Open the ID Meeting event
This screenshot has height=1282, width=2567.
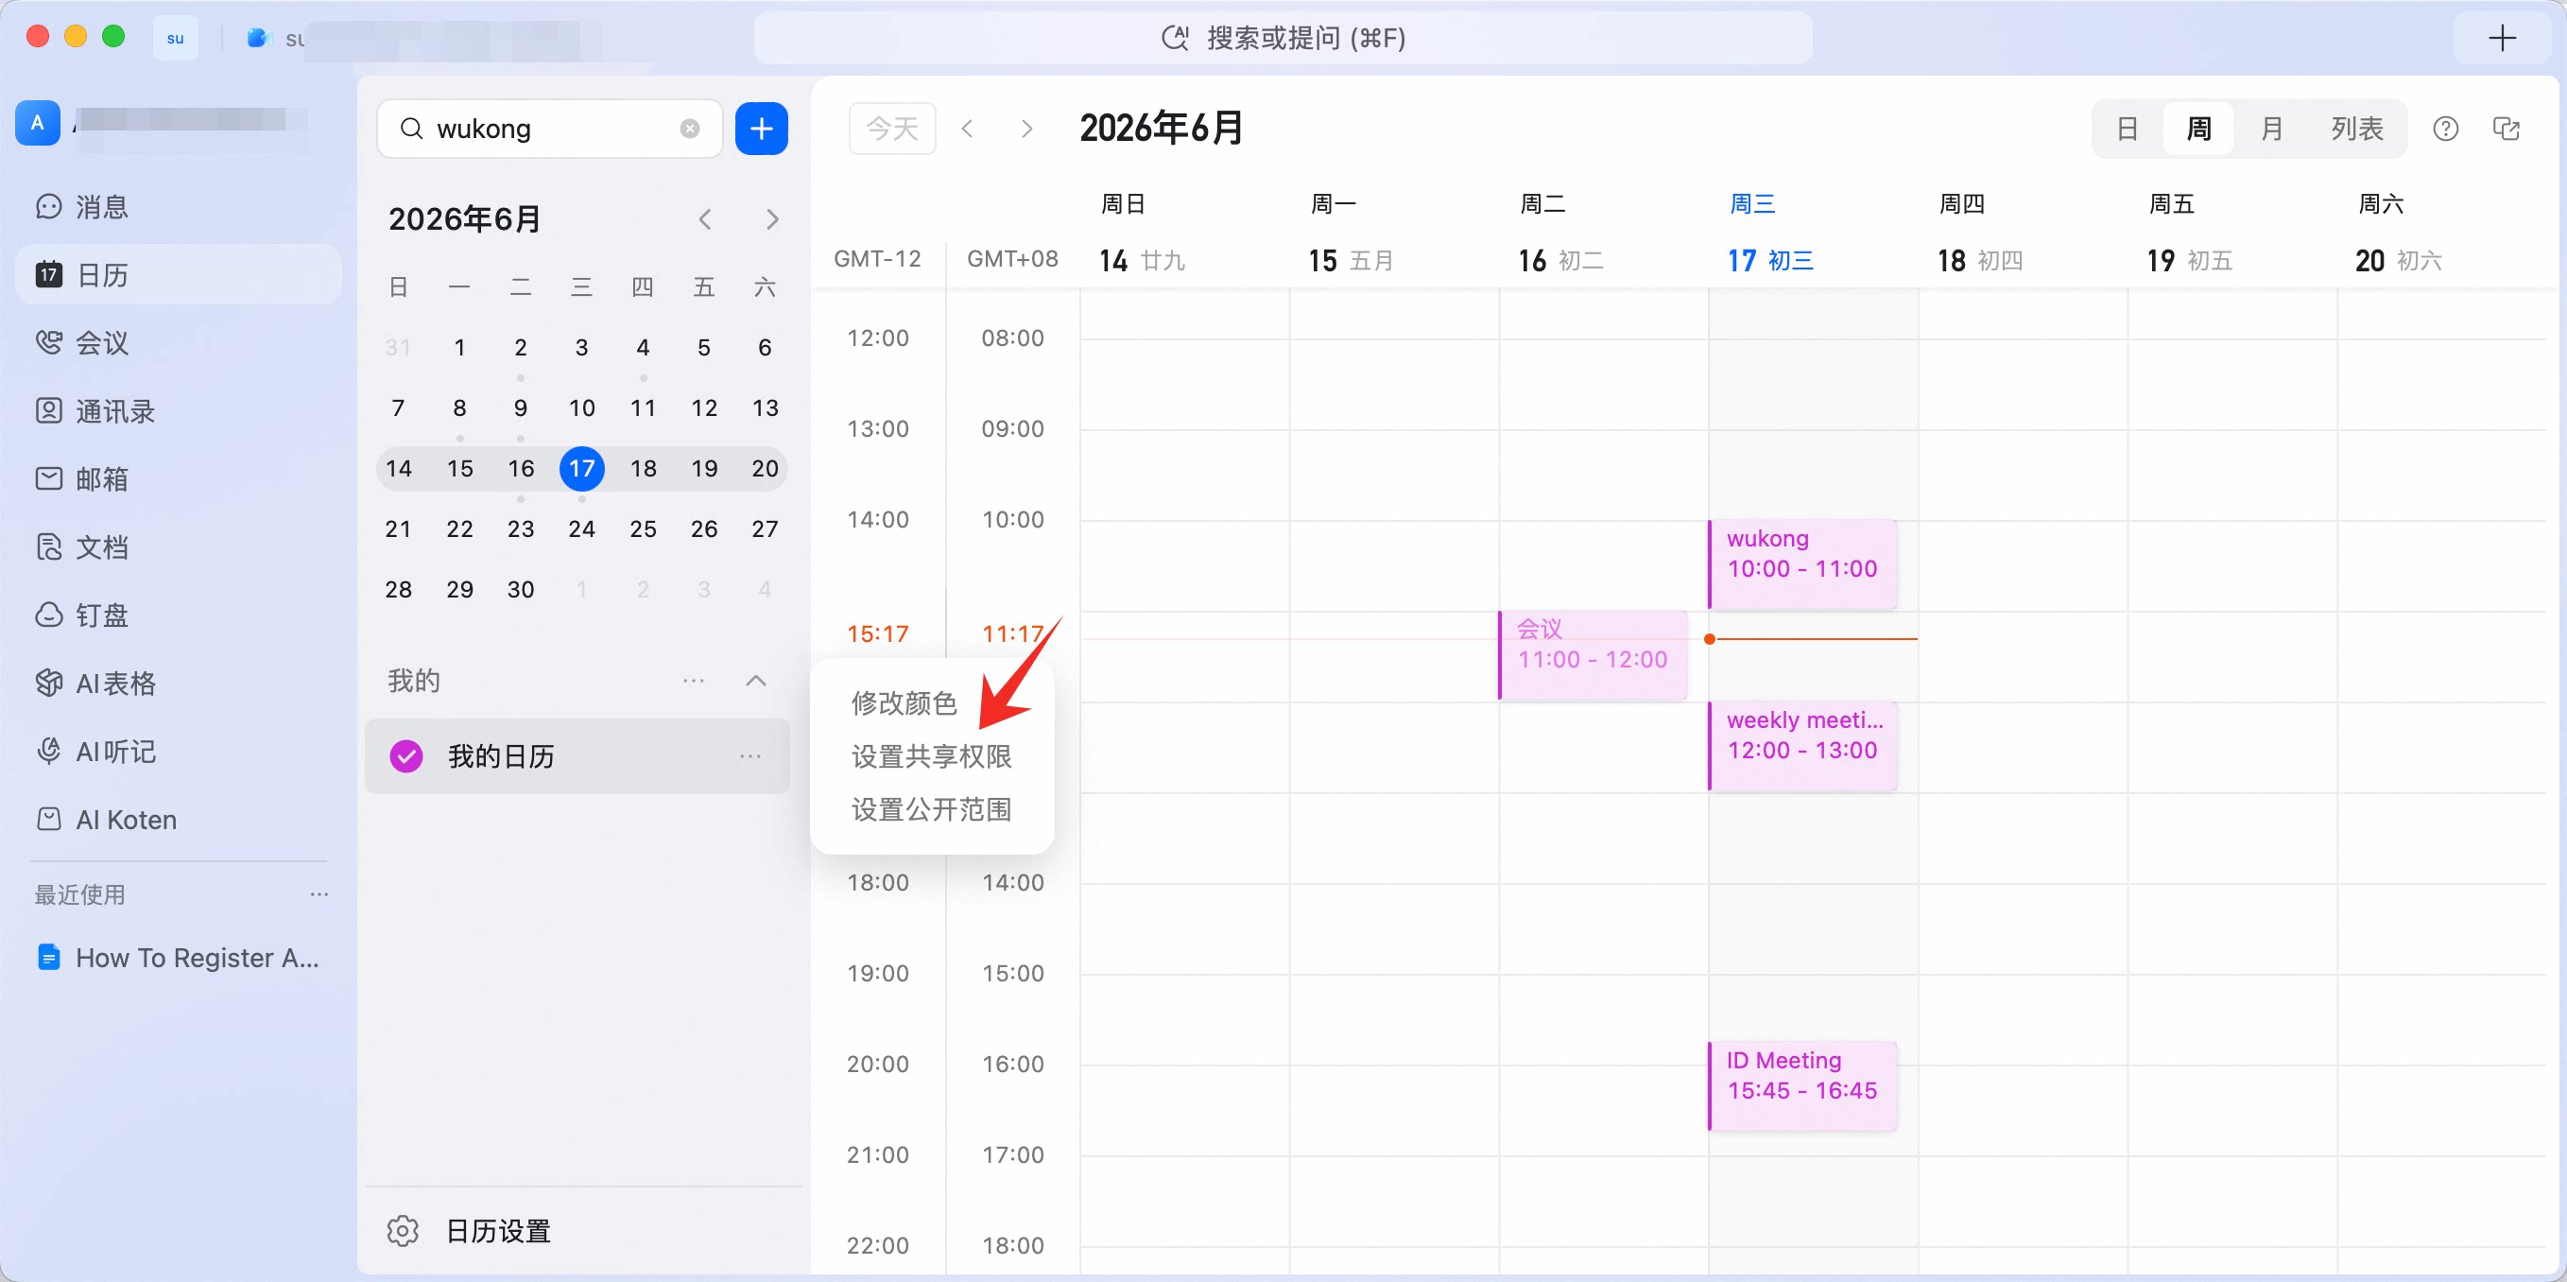point(1802,1085)
